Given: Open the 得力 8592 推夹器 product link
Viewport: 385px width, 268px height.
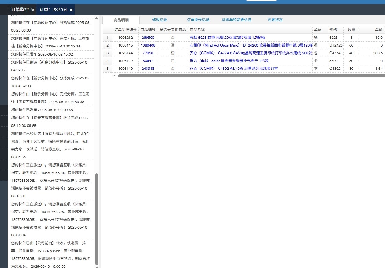Looking at the screenshot, I should pos(229,61).
